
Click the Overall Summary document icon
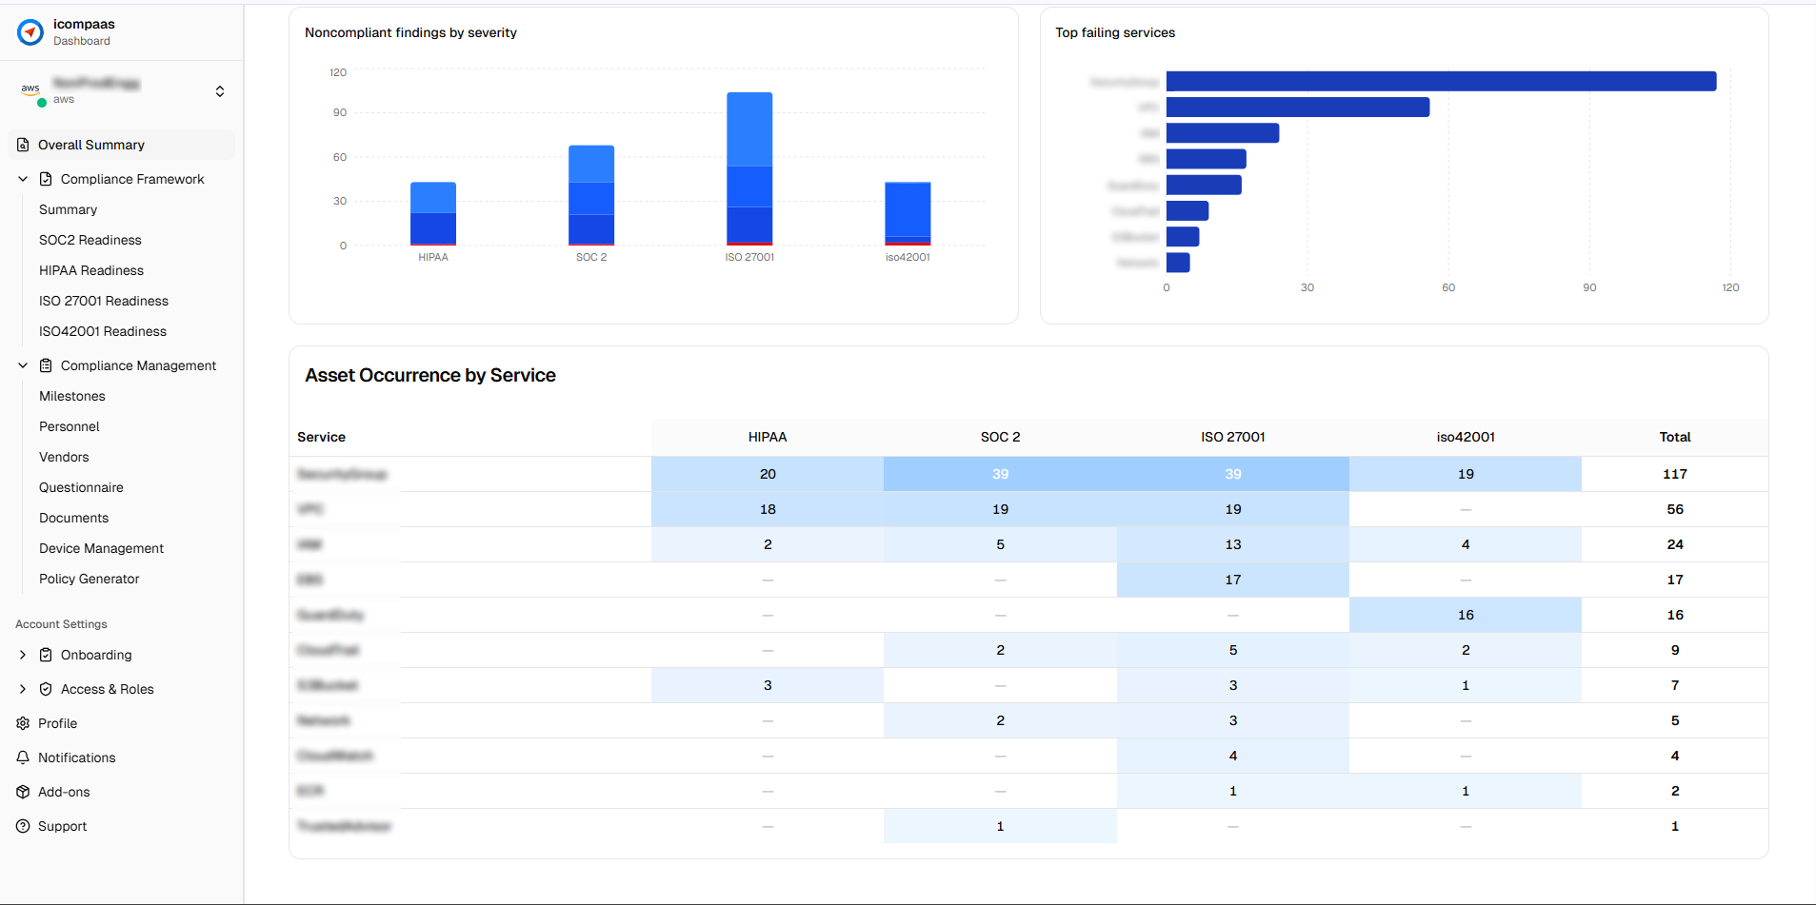[x=23, y=145]
